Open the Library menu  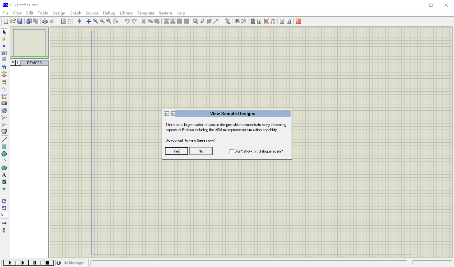pyautogui.click(x=126, y=13)
